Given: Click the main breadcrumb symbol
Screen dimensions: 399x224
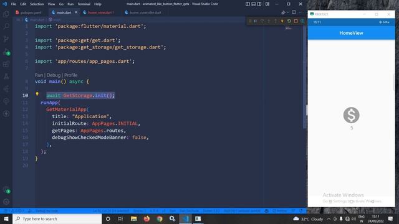Looking at the screenshot, I should (54, 19).
